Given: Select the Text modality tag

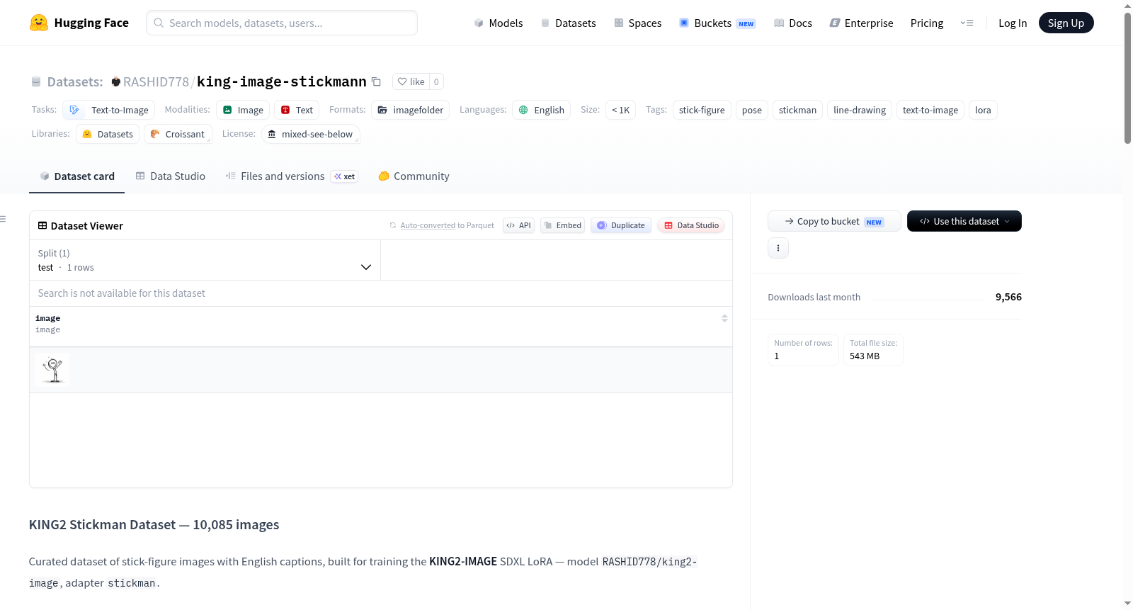Looking at the screenshot, I should click(297, 110).
